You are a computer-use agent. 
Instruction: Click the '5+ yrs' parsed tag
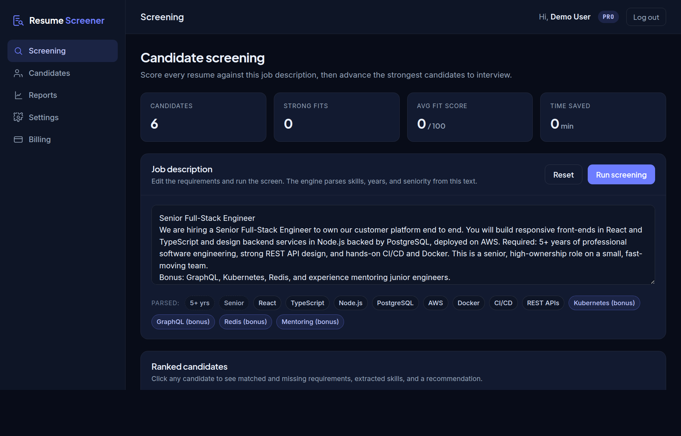click(199, 303)
